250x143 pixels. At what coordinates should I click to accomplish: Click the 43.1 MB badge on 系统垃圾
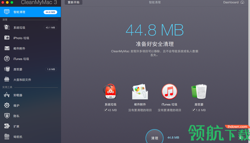(50, 27)
